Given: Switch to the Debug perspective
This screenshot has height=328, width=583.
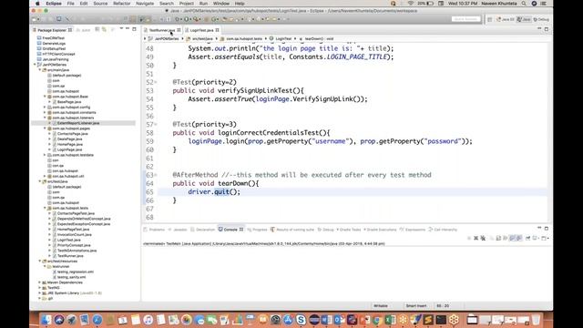Looking at the screenshot, I should (x=541, y=19).
